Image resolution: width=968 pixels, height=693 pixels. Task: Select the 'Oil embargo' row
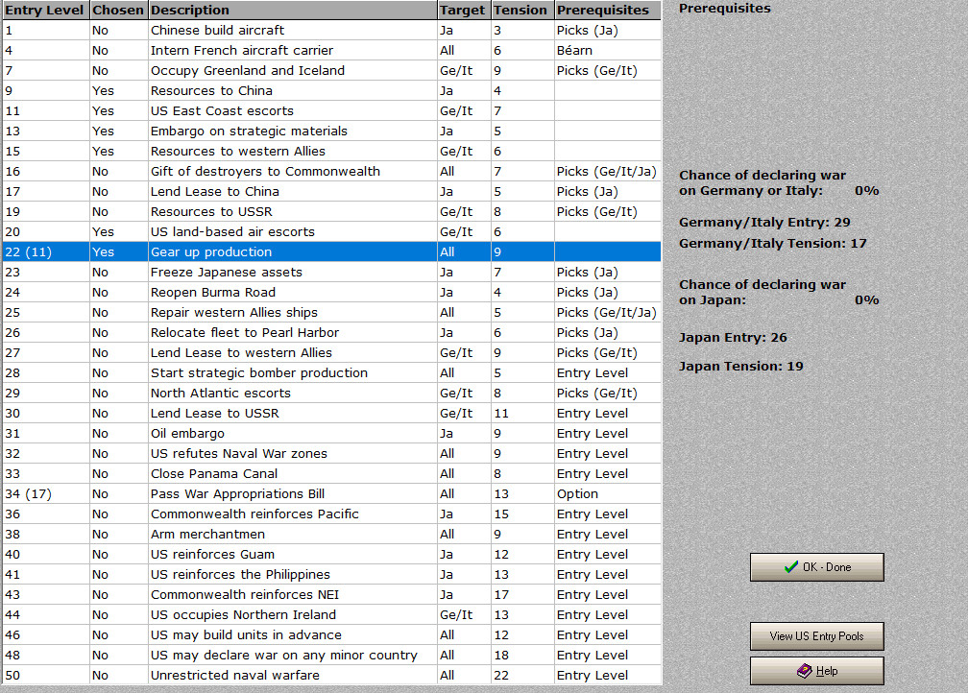click(x=331, y=434)
